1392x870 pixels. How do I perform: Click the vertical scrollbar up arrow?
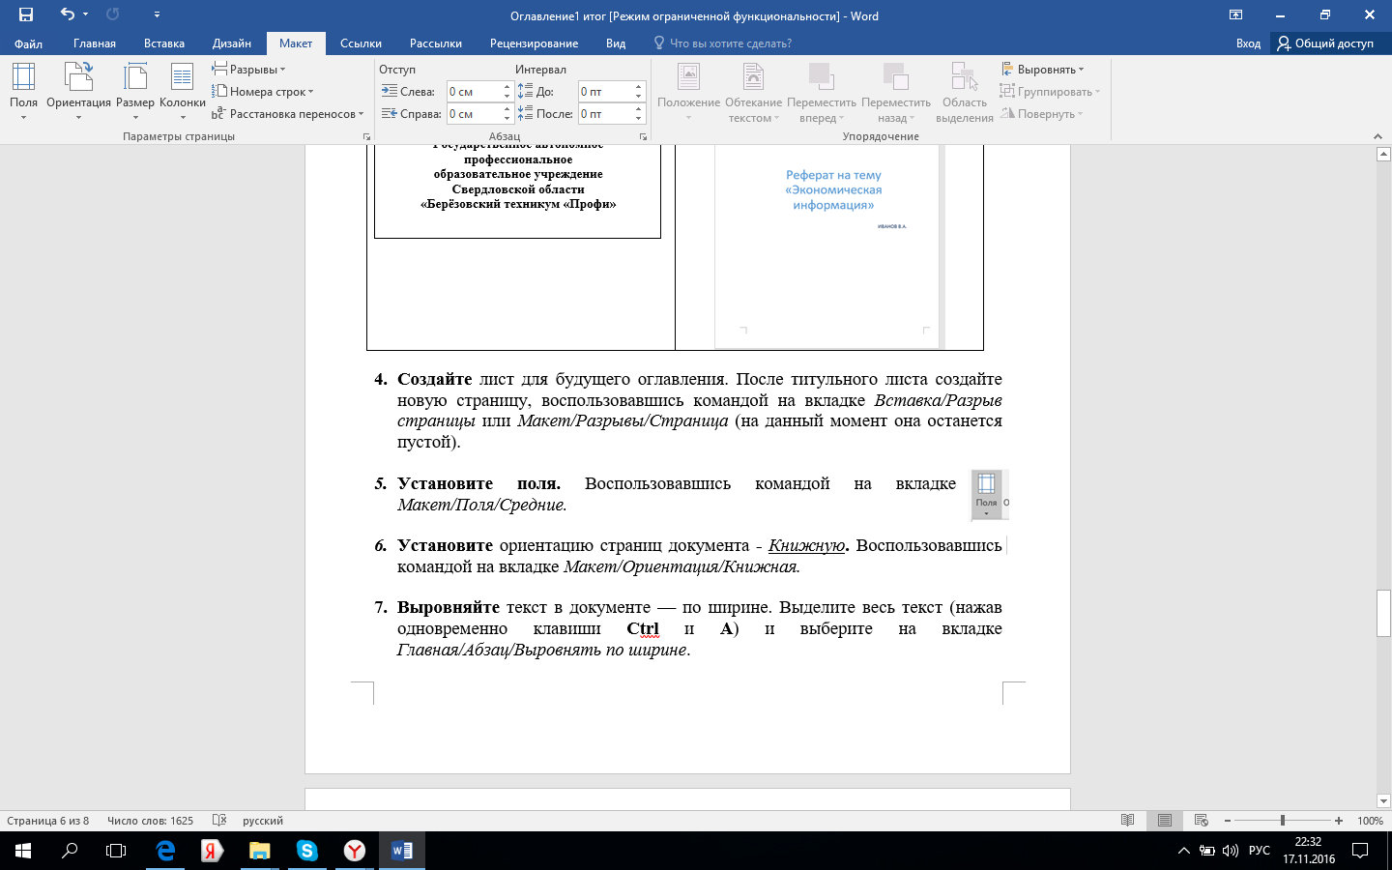tap(1383, 154)
